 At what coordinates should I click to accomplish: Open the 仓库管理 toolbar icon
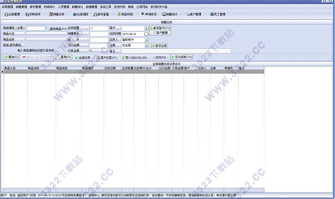(12, 14)
